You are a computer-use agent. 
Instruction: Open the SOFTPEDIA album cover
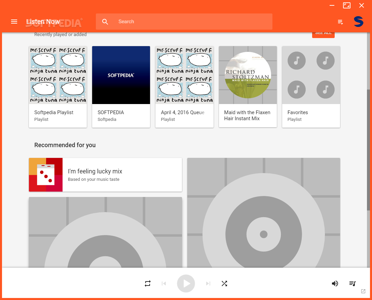[x=121, y=75]
